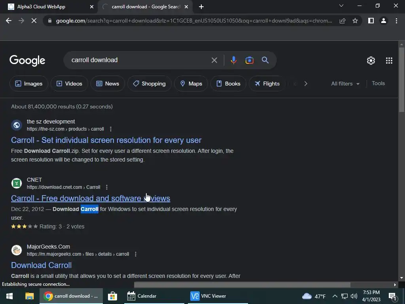Click the the-sz.com products carroll URL
This screenshot has height=304, width=405.
pyautogui.click(x=65, y=129)
